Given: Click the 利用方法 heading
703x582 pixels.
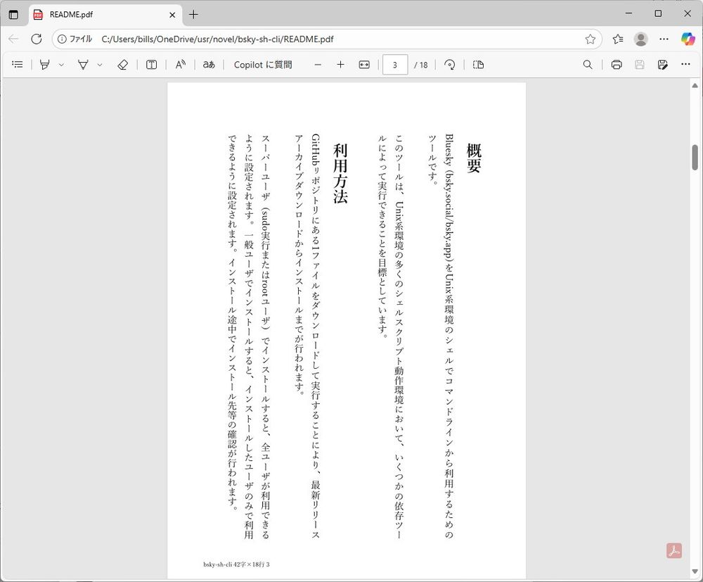Looking at the screenshot, I should click(341, 174).
